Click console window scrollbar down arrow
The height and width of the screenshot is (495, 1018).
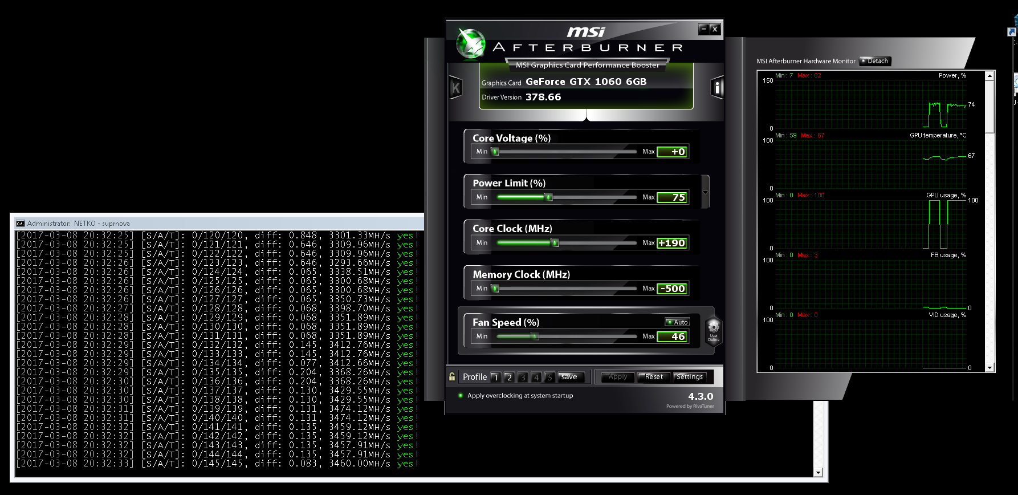tap(819, 472)
